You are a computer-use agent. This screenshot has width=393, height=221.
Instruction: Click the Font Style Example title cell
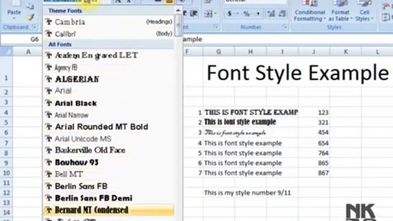(x=298, y=73)
